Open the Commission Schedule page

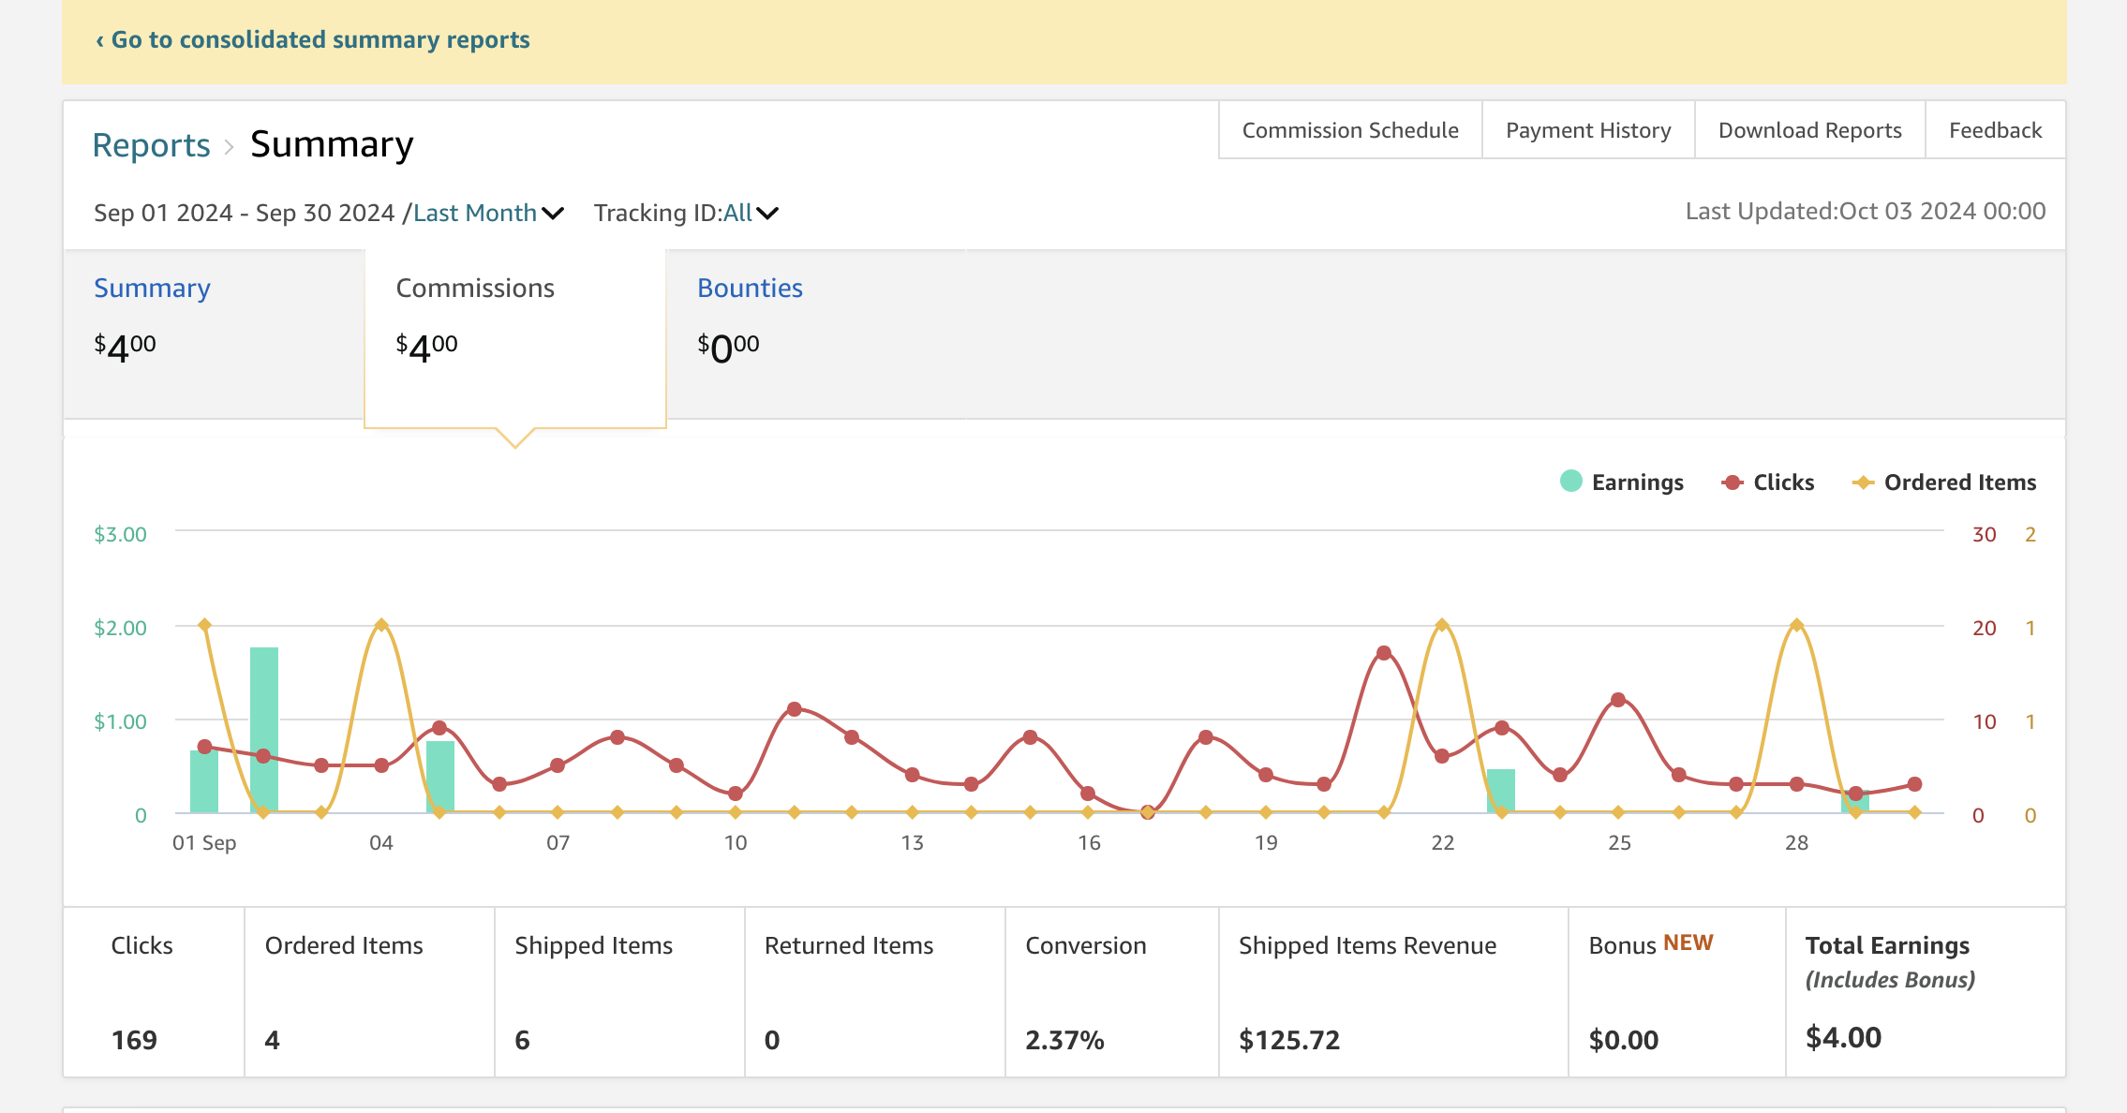tap(1350, 130)
